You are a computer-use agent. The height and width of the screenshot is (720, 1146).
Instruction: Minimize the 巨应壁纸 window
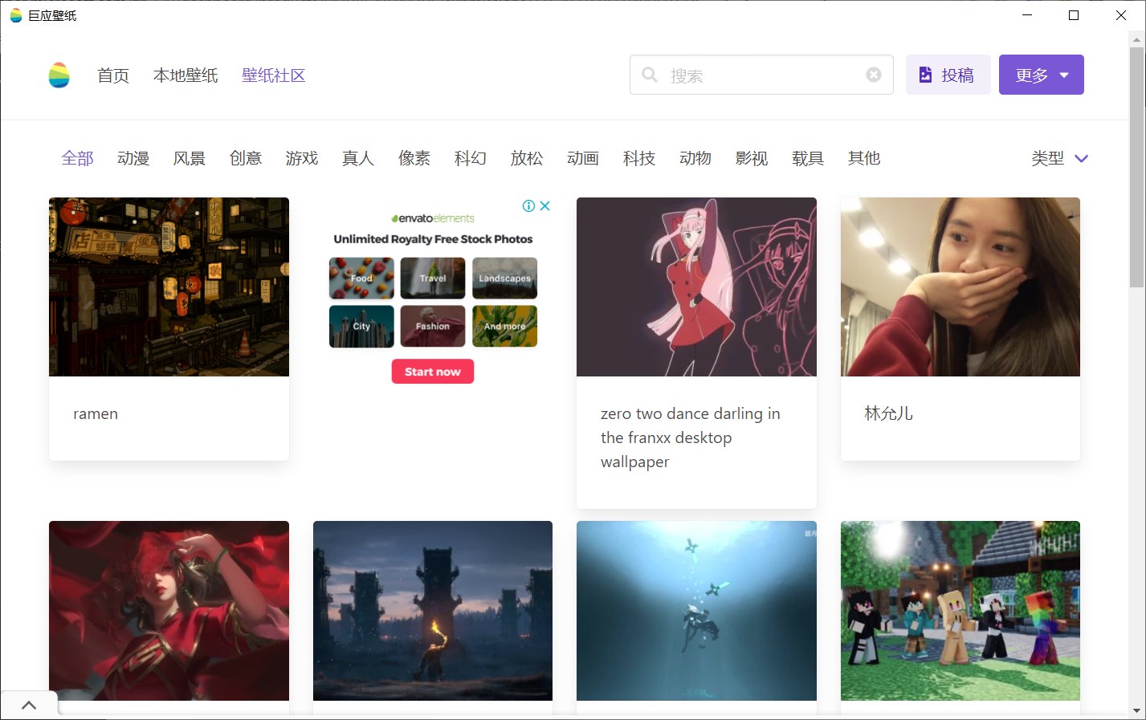[1027, 15]
